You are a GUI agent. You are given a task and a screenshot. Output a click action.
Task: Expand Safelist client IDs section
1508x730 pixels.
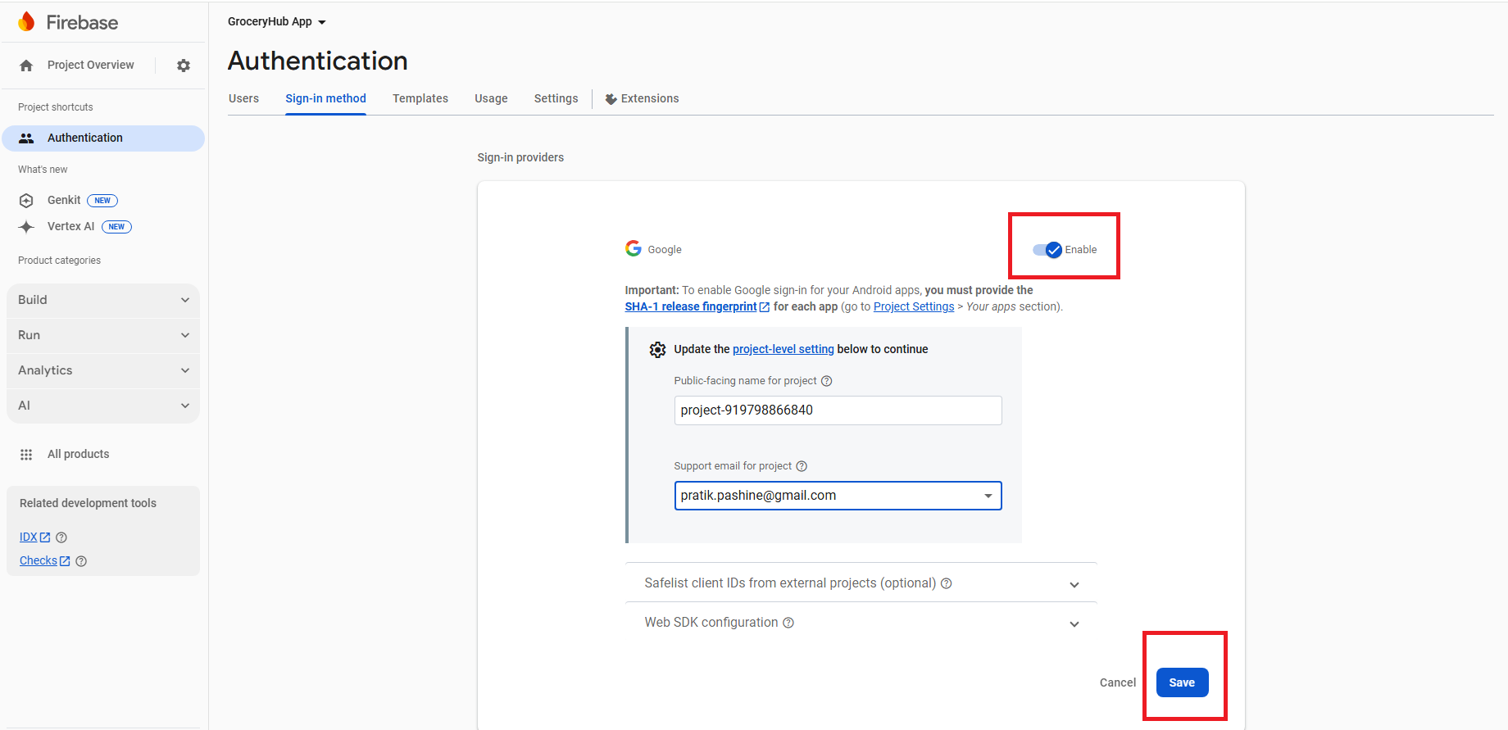[861, 583]
